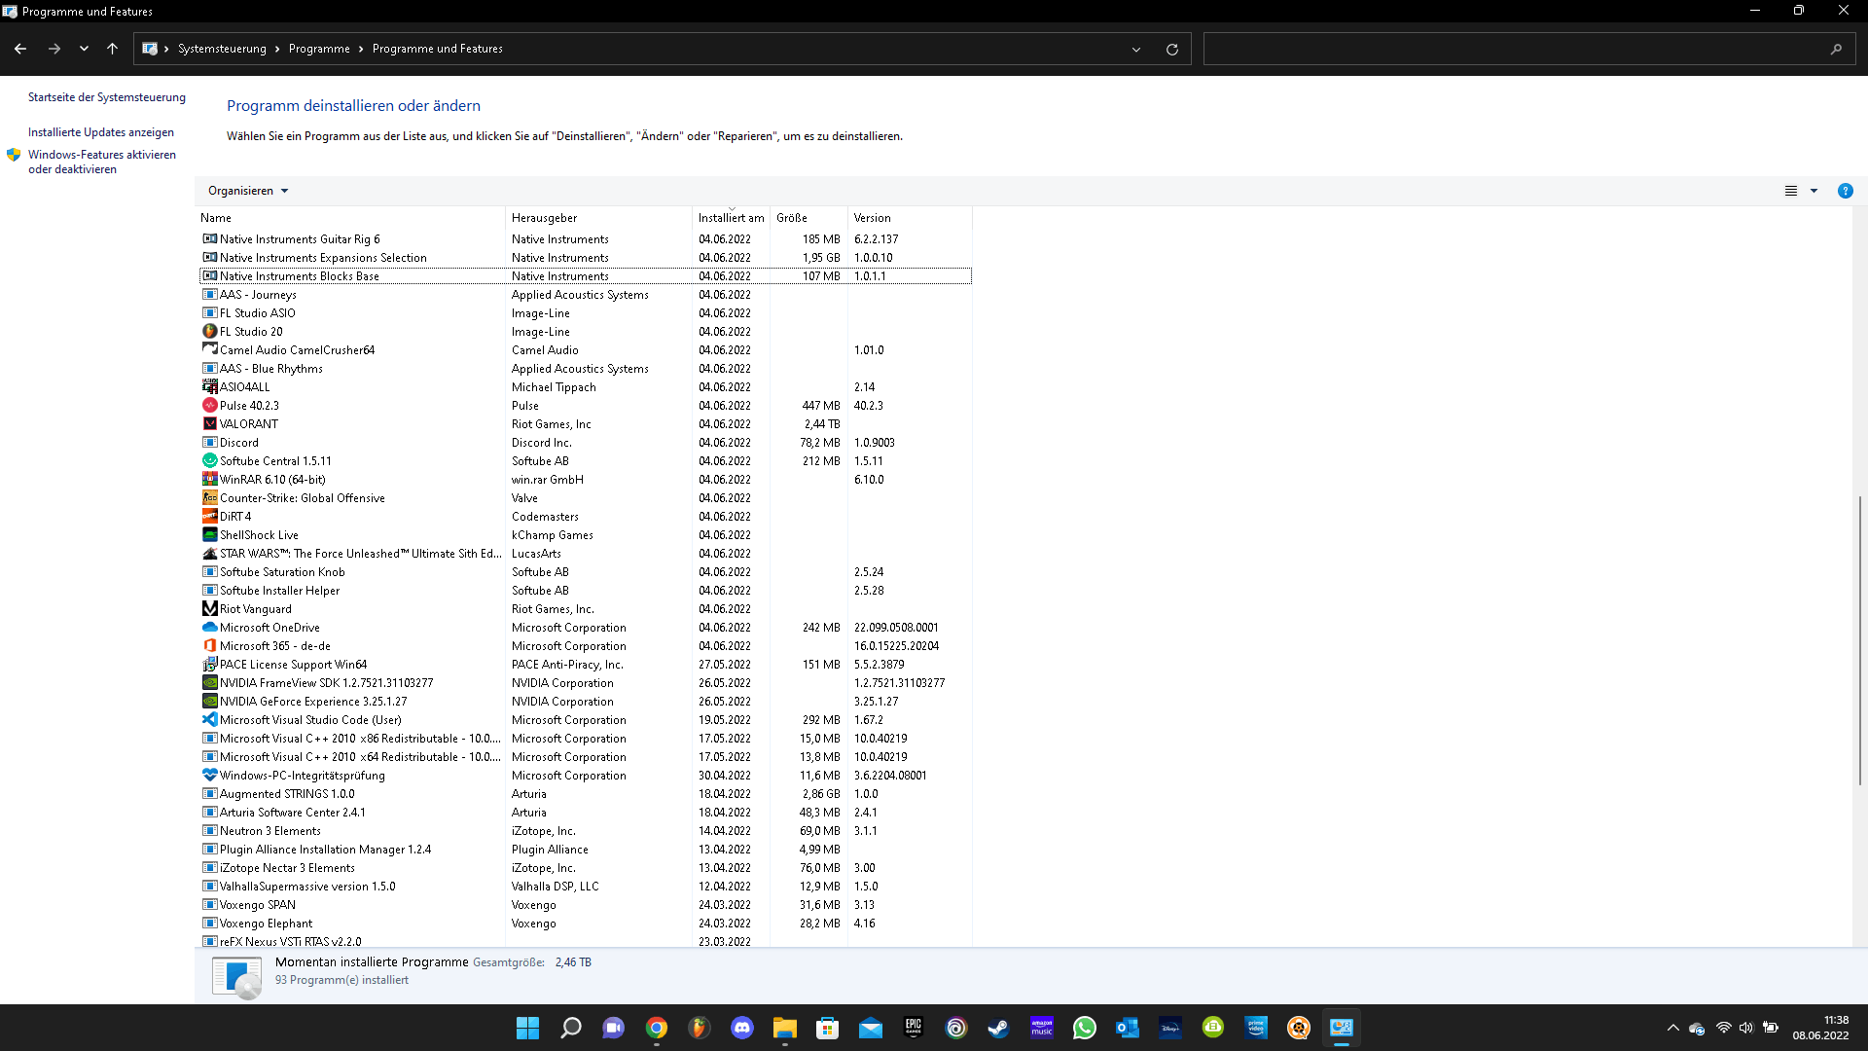This screenshot has width=1868, height=1051.
Task: Open Installierte Updates anzeigen link
Action: pyautogui.click(x=101, y=132)
